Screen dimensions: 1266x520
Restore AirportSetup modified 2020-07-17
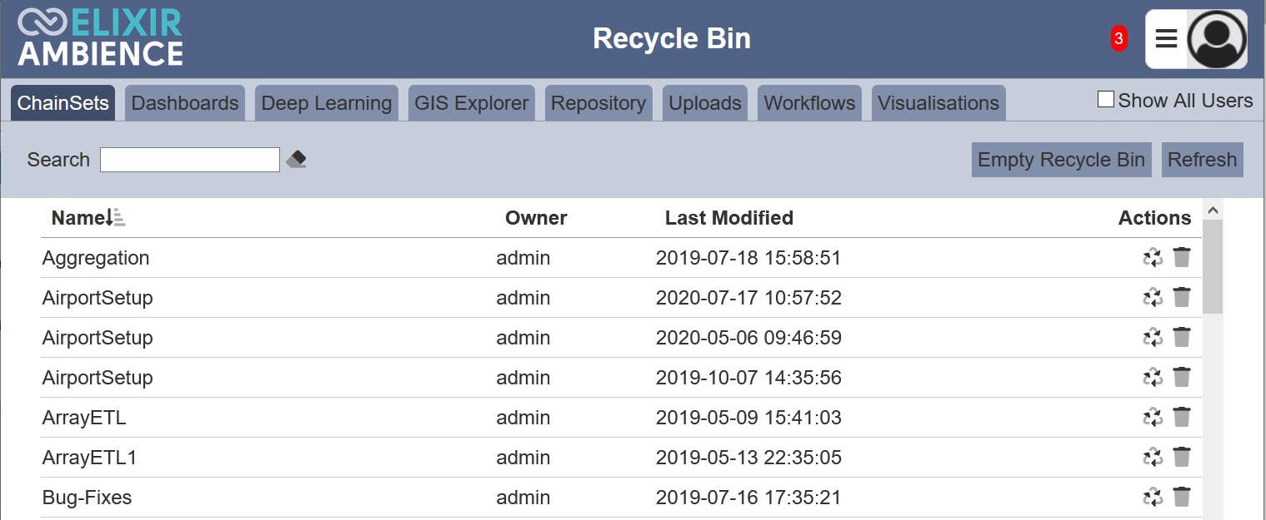[x=1153, y=298]
